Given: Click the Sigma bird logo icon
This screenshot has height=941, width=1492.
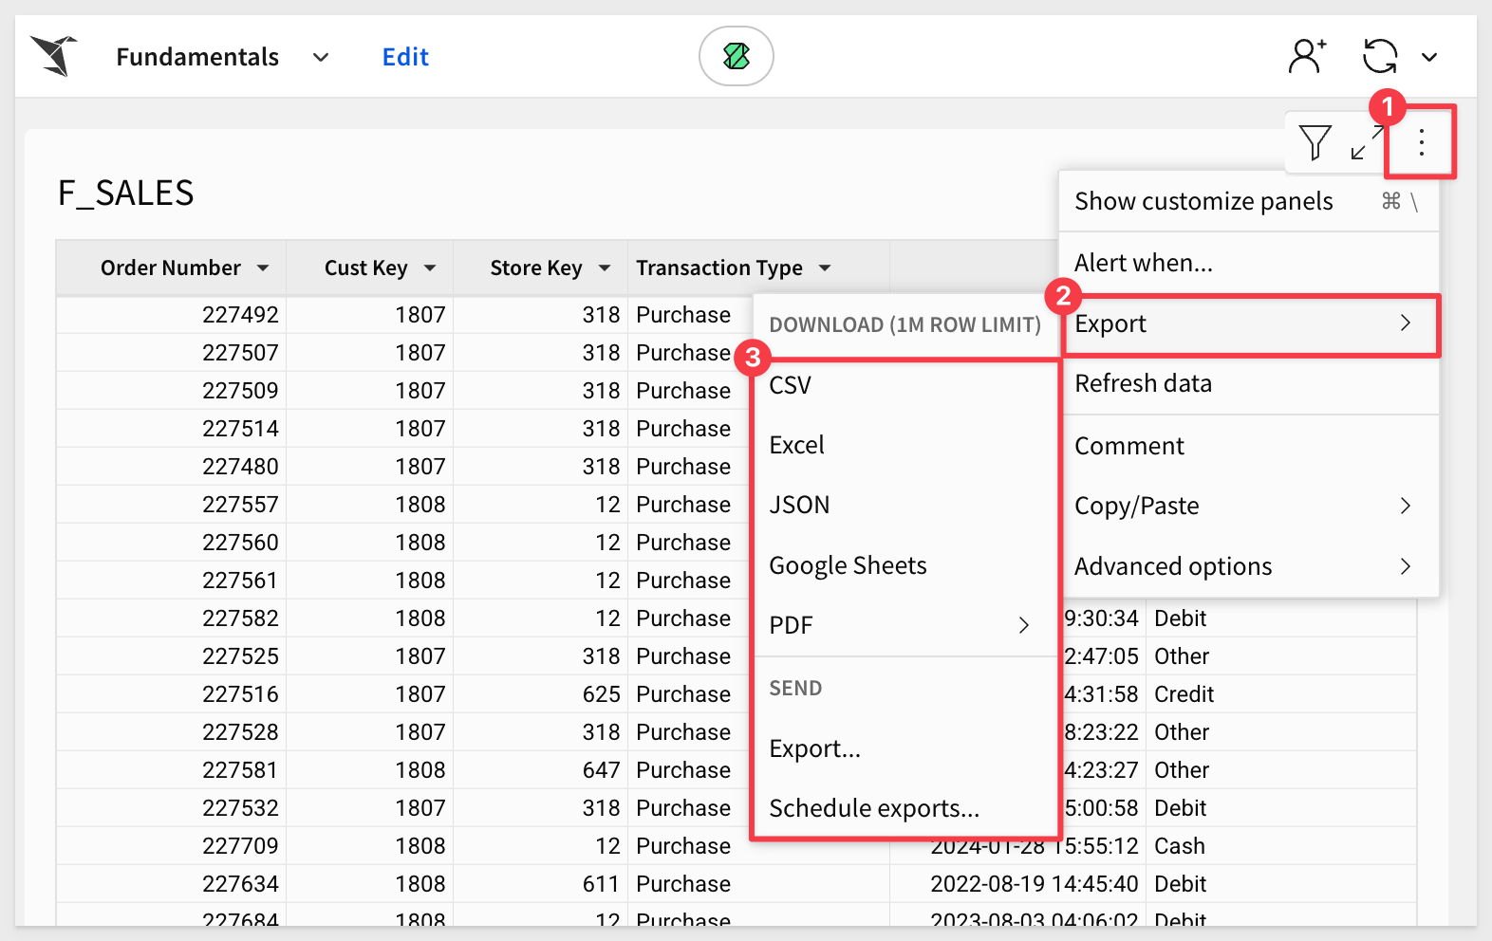Looking at the screenshot, I should tap(54, 56).
